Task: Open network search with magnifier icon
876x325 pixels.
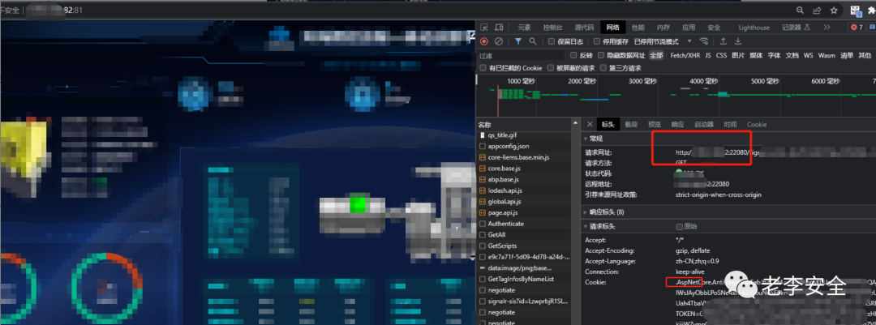Action: 533,41
